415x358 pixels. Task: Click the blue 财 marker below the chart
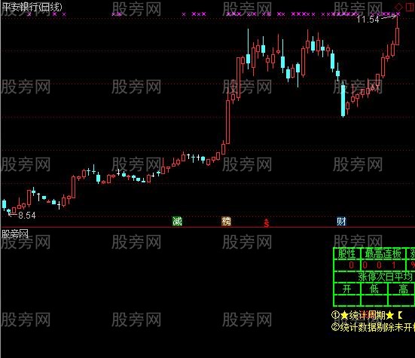point(341,221)
